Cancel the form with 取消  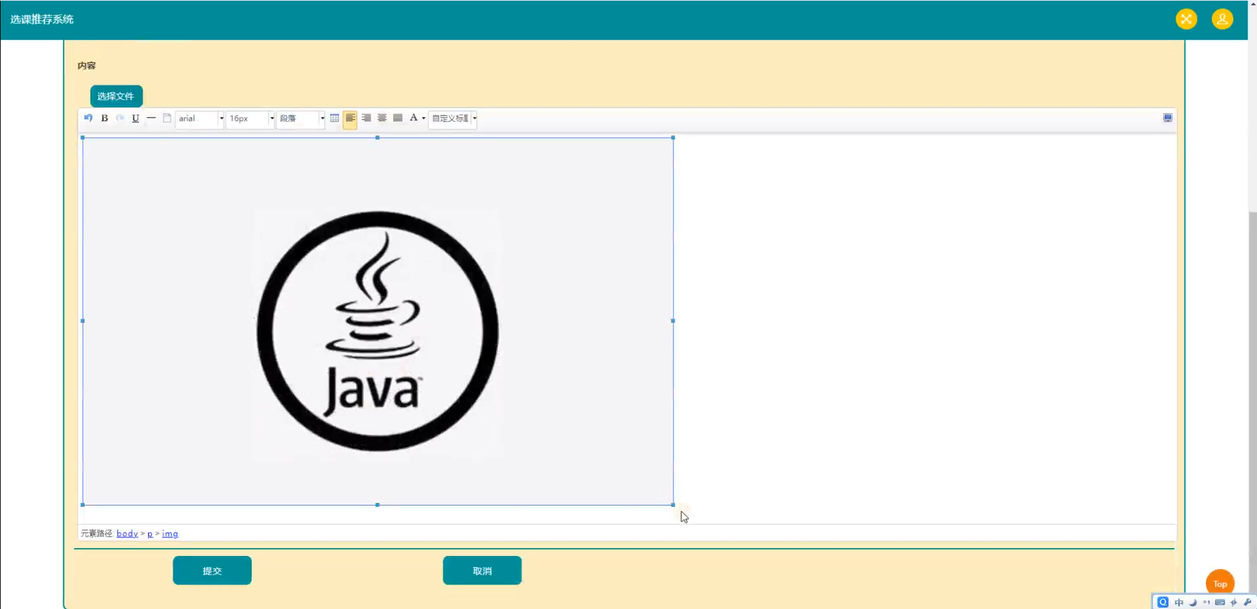[x=482, y=571]
